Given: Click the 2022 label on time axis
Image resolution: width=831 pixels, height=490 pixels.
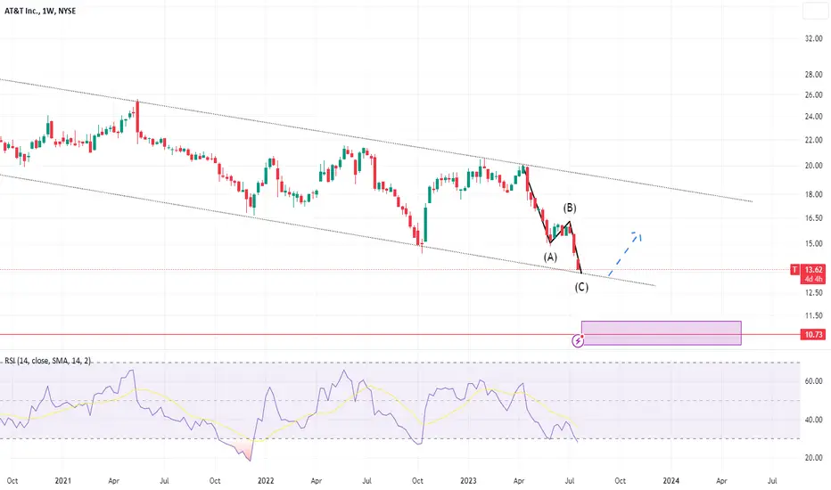Looking at the screenshot, I should tap(266, 481).
